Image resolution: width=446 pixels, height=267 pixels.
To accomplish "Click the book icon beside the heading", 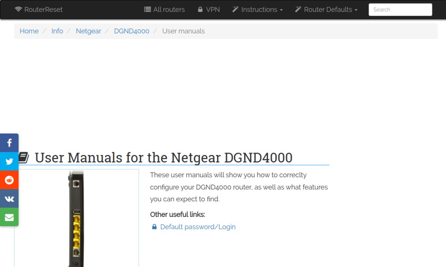I will (23, 158).
